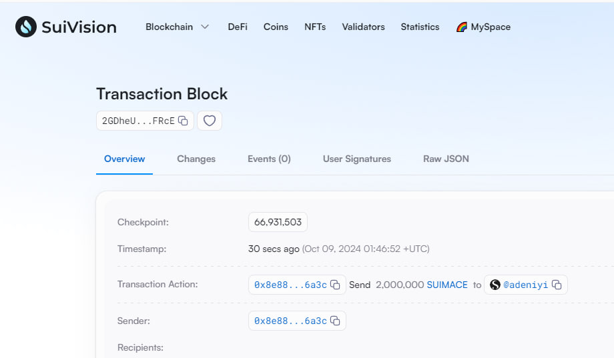The width and height of the screenshot is (614, 358).
Task: Open address 0x8e88...6a3c in Transaction Action
Action: click(290, 285)
